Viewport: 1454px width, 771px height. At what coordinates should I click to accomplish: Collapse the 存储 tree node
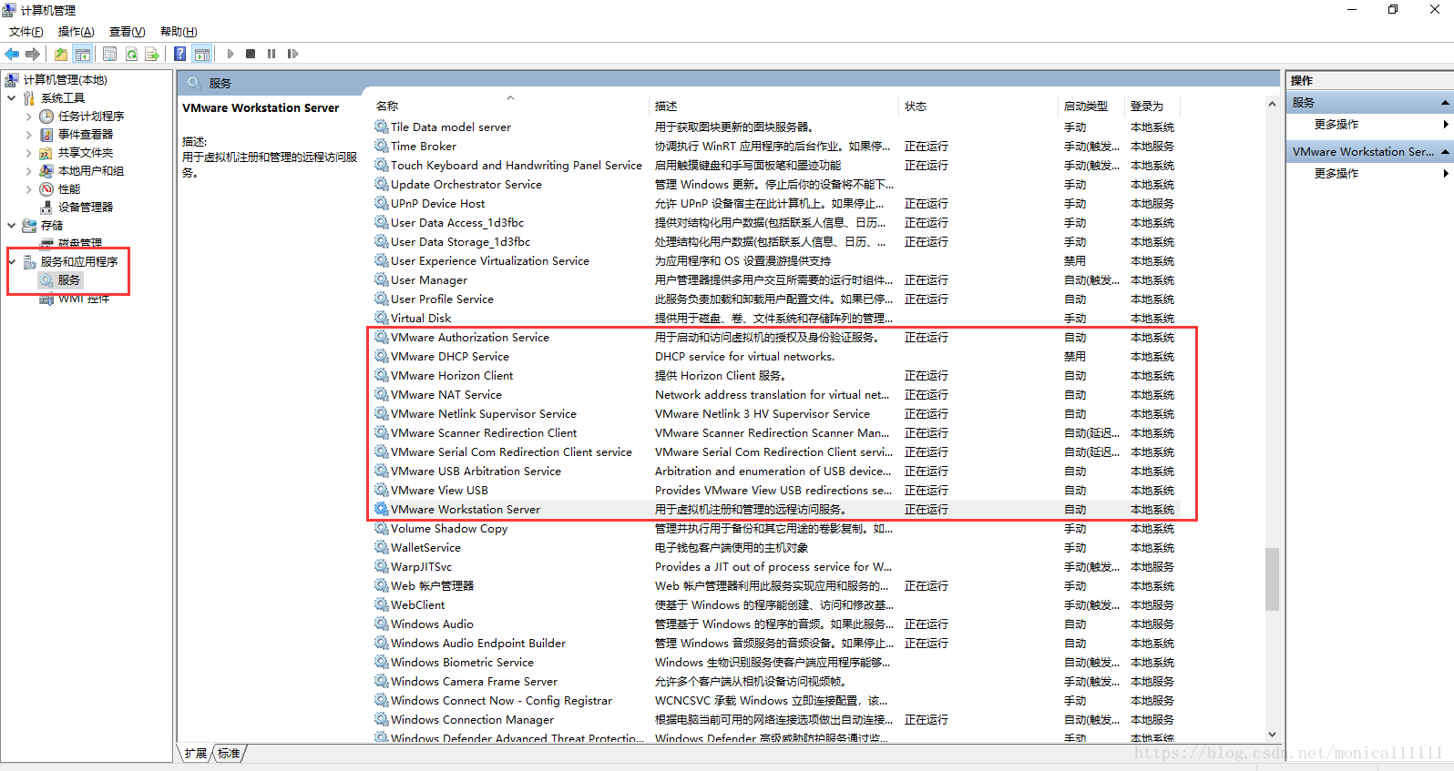(x=12, y=225)
